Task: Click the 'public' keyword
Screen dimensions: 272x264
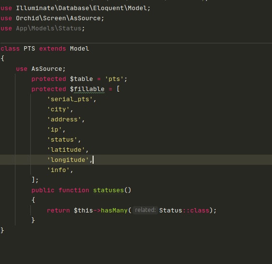Action: pyautogui.click(x=43, y=190)
